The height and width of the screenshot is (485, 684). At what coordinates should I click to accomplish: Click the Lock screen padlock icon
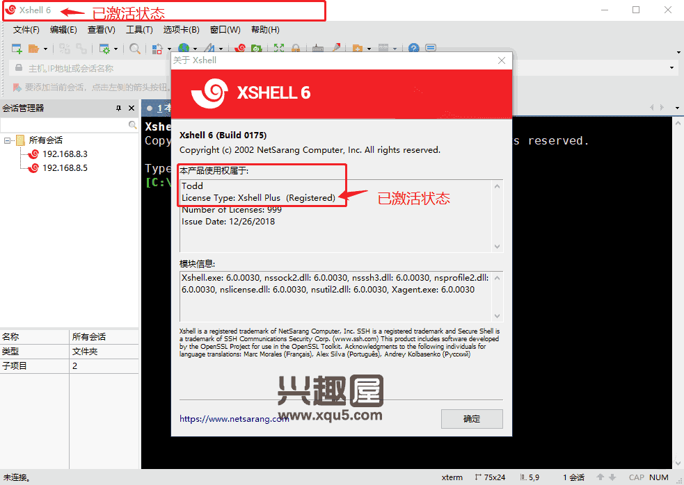(x=296, y=48)
